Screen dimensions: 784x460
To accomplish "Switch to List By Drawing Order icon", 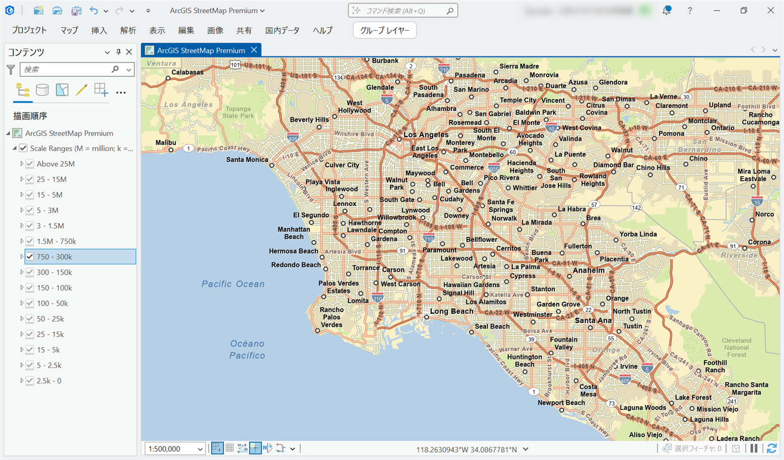I will 22,90.
